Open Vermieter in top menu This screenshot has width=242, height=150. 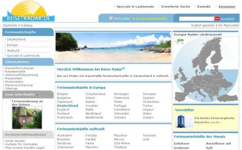pos(227,7)
